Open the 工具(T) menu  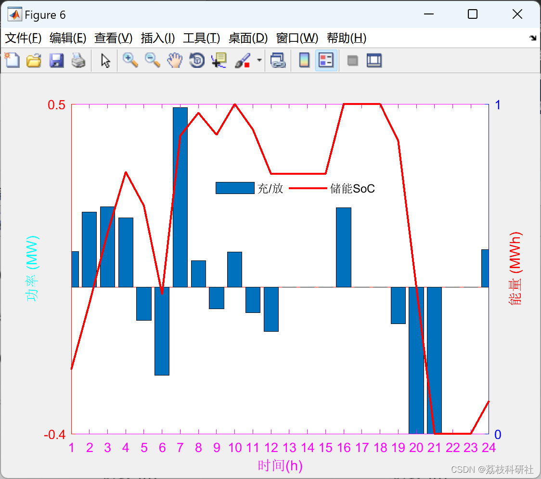tap(202, 38)
